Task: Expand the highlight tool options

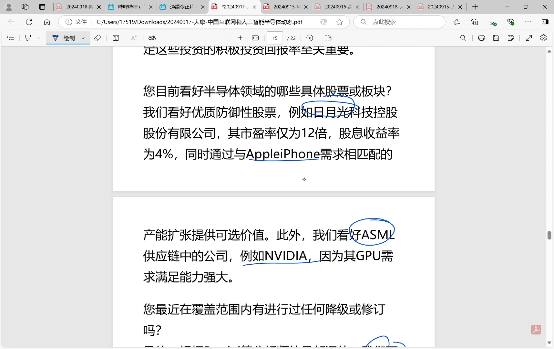Action: [38, 38]
